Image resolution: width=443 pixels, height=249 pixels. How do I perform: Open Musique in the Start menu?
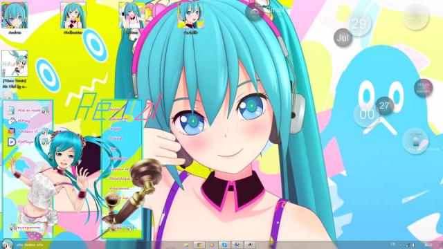click(x=116, y=138)
